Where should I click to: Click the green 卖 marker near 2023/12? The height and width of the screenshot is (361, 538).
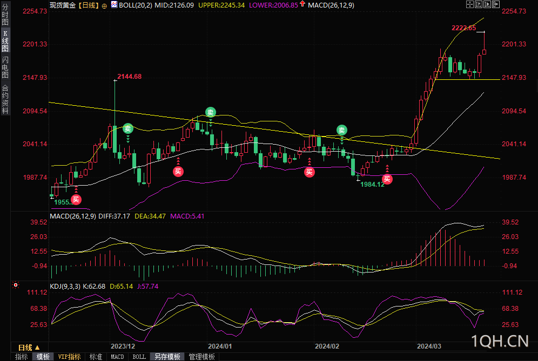tap(128, 128)
